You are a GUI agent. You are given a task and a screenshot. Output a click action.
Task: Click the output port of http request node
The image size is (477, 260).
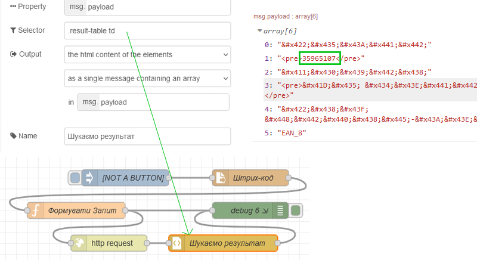click(x=149, y=243)
